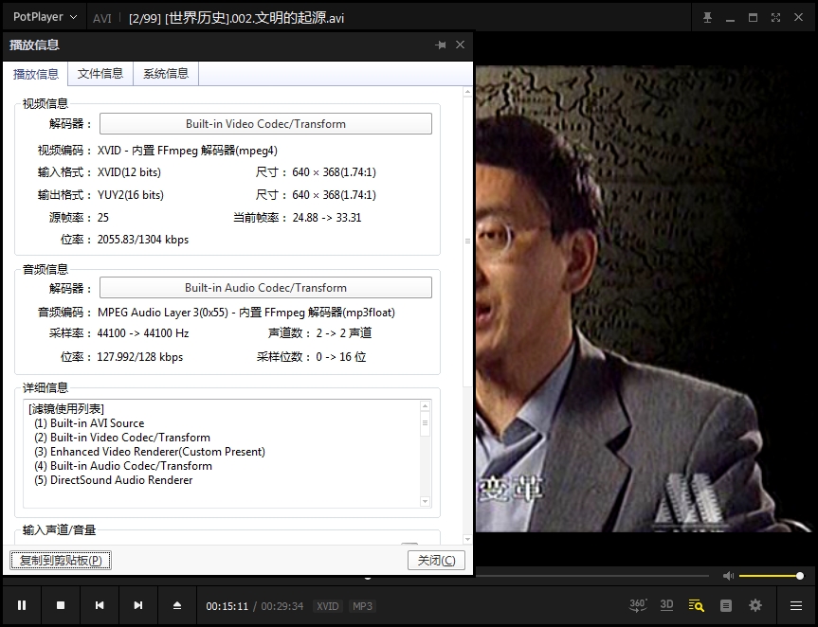Toggle 360 degree video mode
Viewport: 818px width, 627px height.
(x=639, y=605)
